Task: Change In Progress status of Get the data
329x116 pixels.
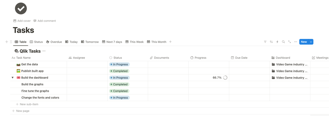Action: [x=119, y=64]
